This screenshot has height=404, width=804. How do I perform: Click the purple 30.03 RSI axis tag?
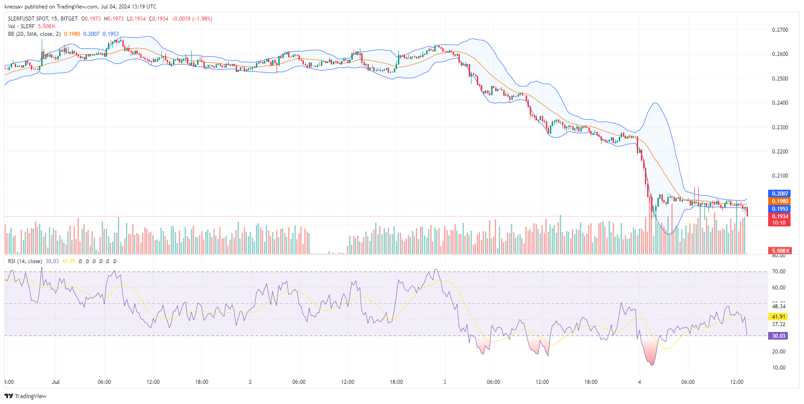coord(778,336)
